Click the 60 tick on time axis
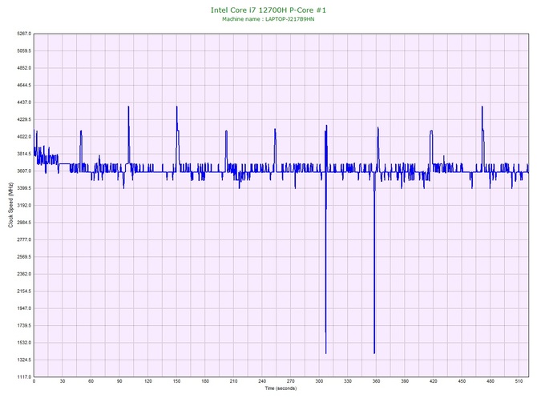 point(91,381)
